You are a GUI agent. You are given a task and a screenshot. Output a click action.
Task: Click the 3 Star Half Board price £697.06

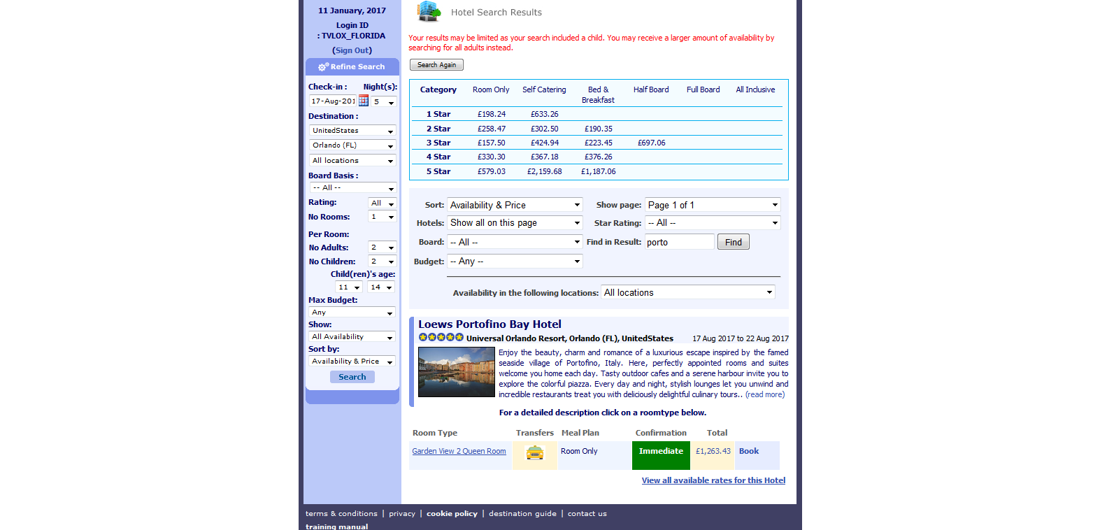(x=651, y=143)
